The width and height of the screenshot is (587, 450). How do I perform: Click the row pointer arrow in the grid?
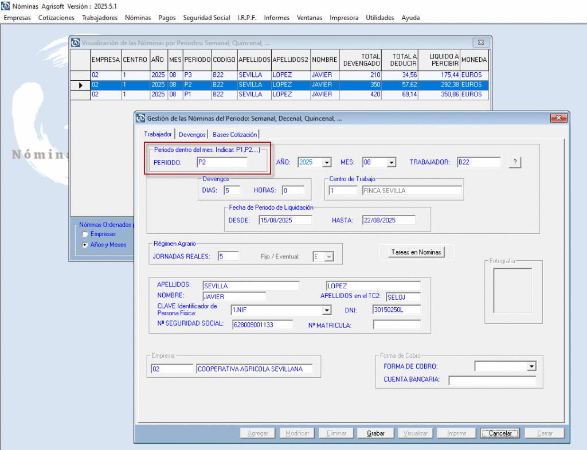coord(80,85)
